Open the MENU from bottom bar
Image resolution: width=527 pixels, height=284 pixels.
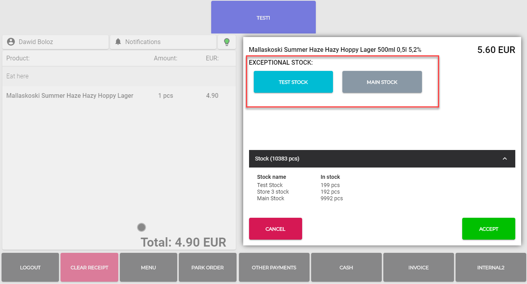point(148,267)
